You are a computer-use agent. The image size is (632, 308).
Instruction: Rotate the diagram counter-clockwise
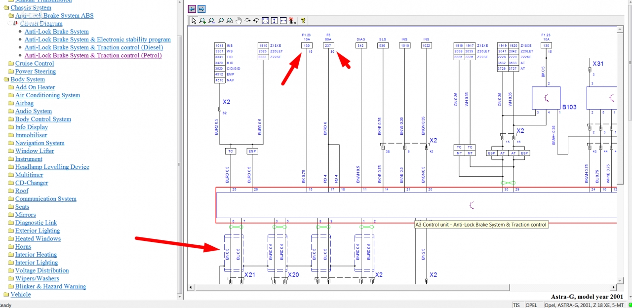tap(256, 21)
